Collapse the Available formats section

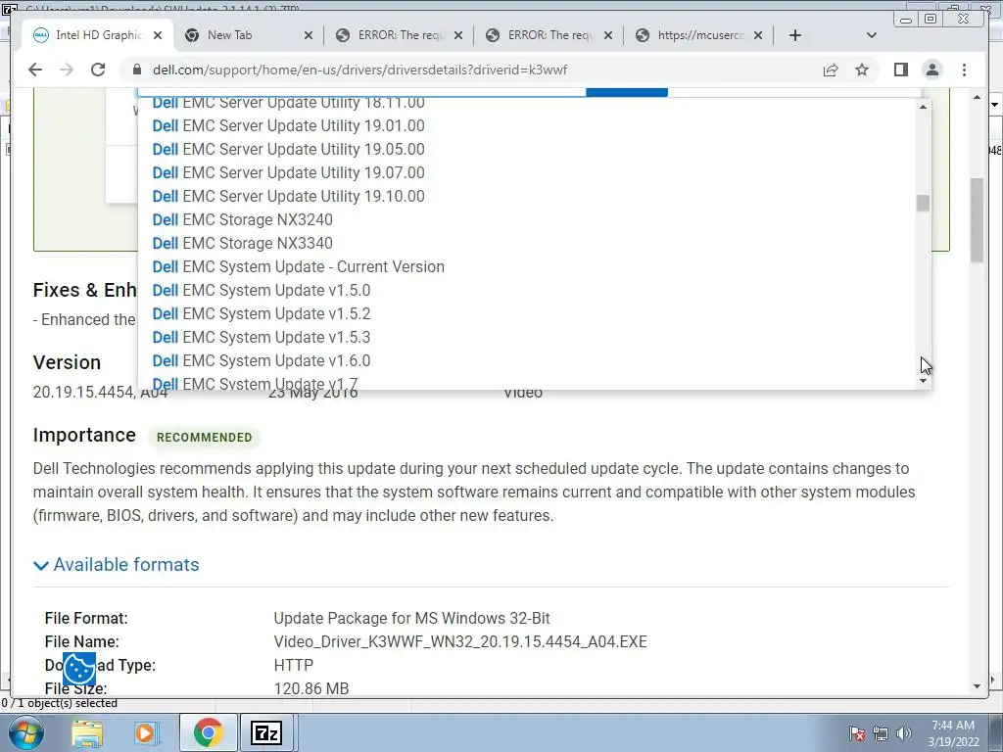[x=117, y=565]
